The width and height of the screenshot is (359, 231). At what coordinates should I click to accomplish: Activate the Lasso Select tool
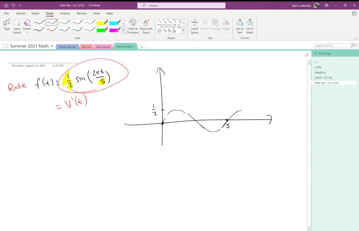point(17,26)
